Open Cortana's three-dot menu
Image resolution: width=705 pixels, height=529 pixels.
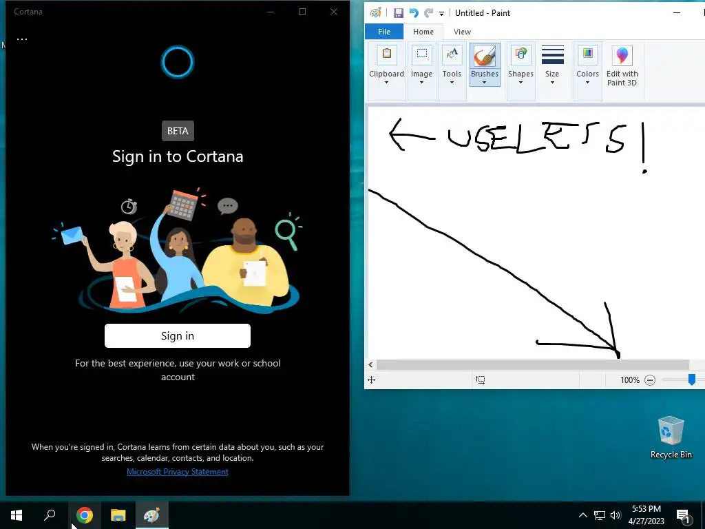pos(22,39)
